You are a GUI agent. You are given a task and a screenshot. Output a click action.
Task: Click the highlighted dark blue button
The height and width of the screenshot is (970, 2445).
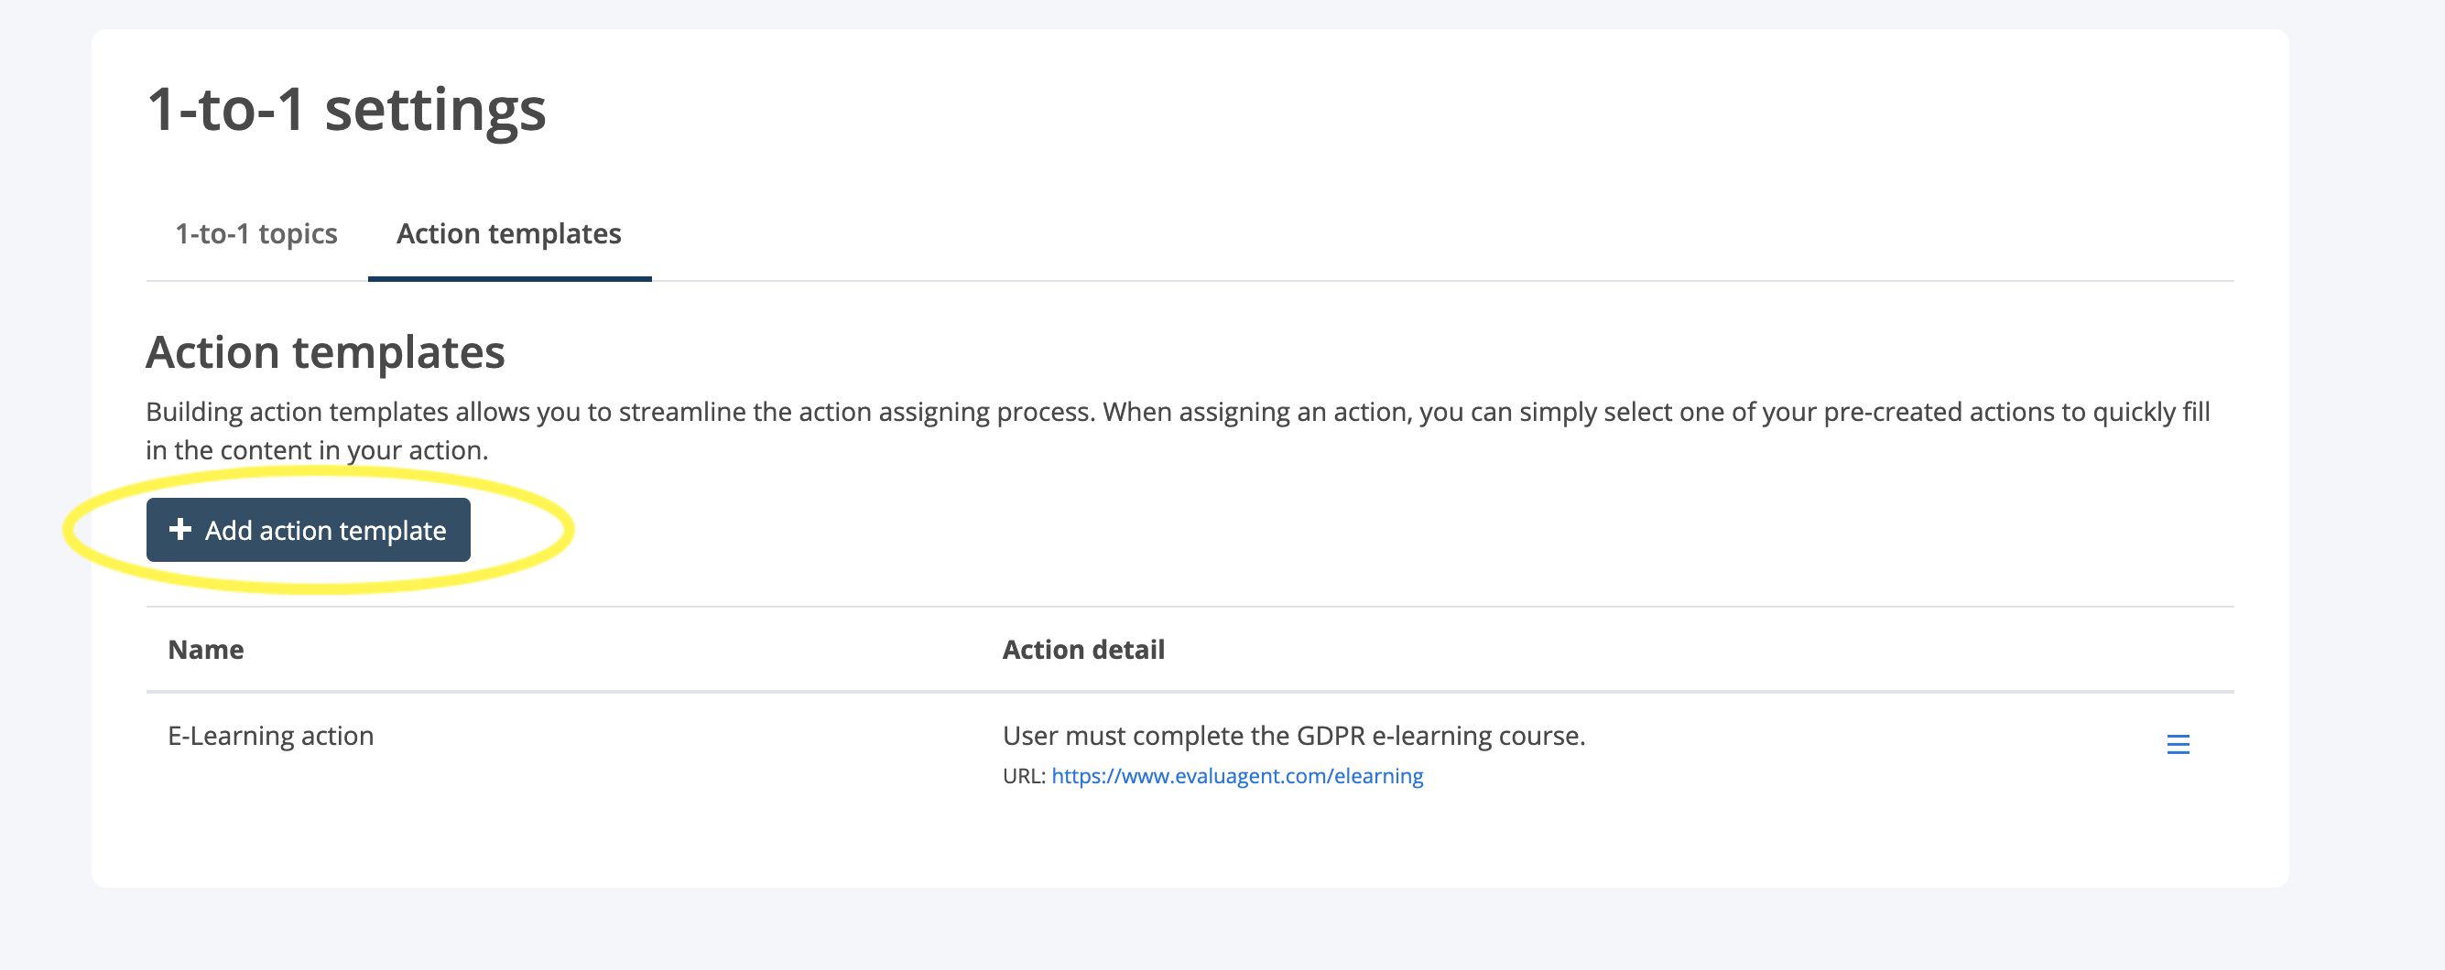[309, 530]
